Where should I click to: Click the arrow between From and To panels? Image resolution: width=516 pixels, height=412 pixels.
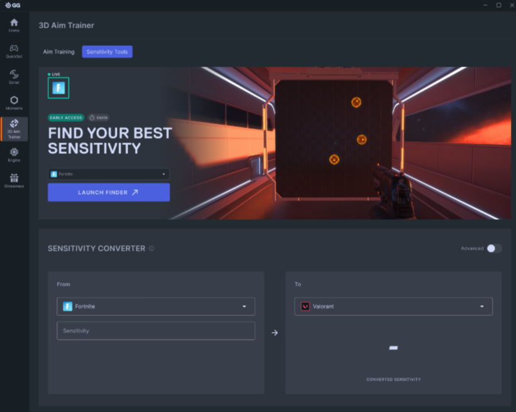[x=275, y=333]
